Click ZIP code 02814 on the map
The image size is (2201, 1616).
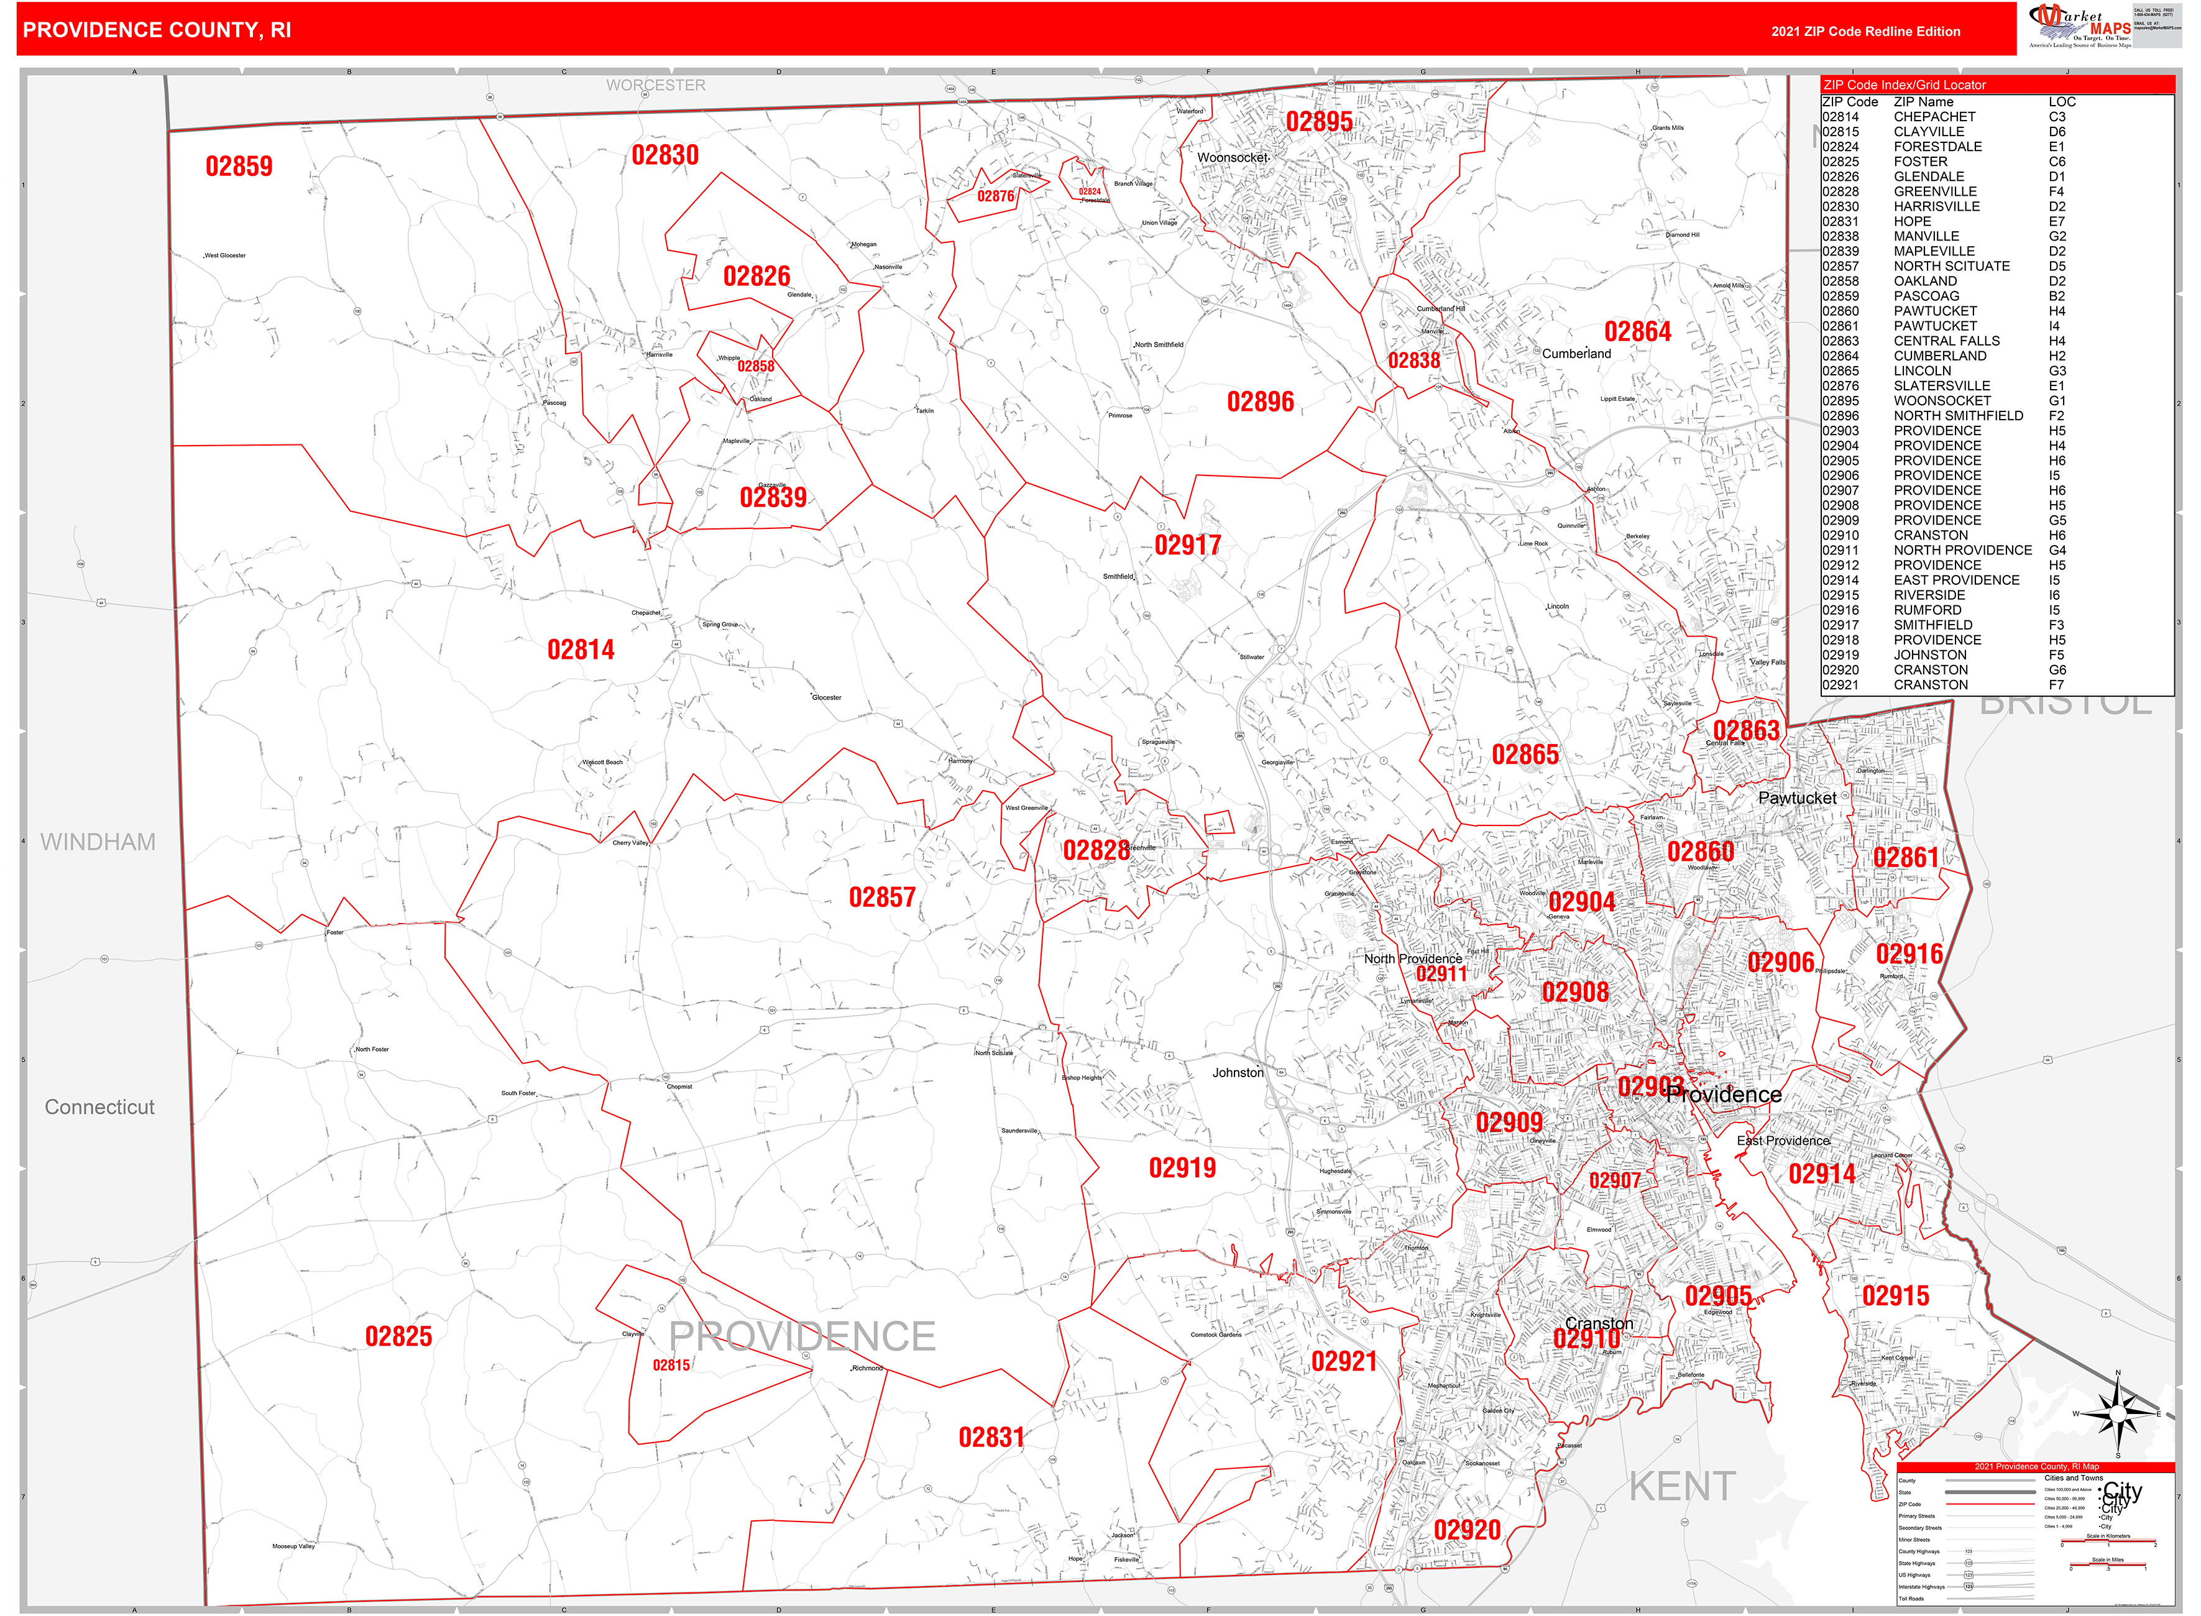point(581,648)
